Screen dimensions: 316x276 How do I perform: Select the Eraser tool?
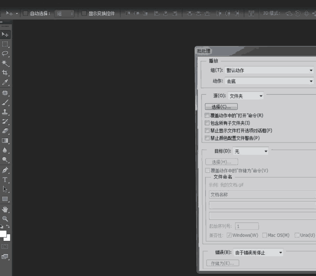[x=5, y=131]
